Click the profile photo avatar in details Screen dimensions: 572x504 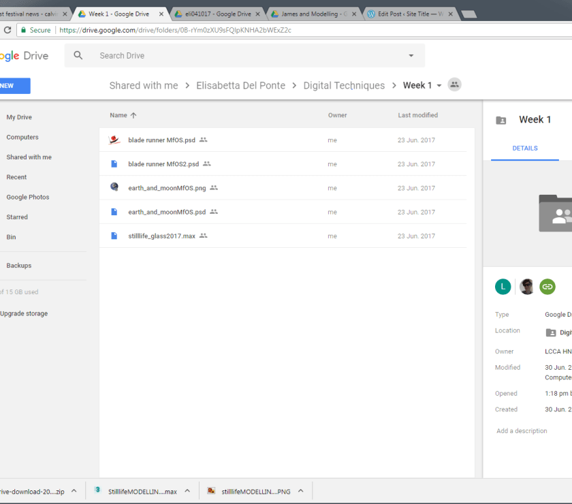(x=526, y=287)
